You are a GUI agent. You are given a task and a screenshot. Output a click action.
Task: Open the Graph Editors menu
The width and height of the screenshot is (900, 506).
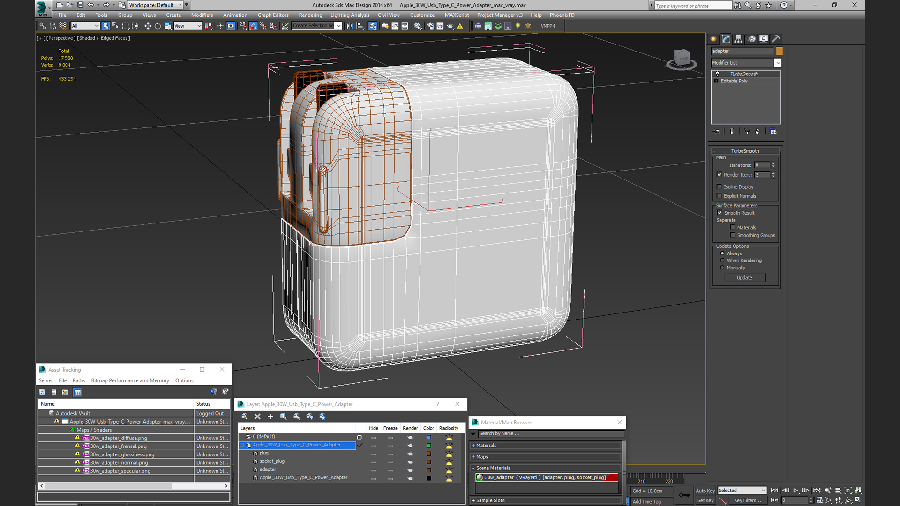point(273,15)
